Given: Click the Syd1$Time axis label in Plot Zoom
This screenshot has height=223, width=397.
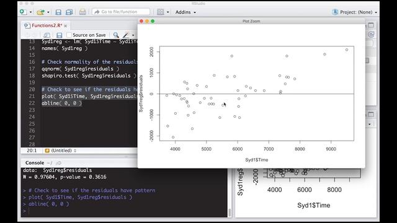Looking at the screenshot, I should point(256,160).
